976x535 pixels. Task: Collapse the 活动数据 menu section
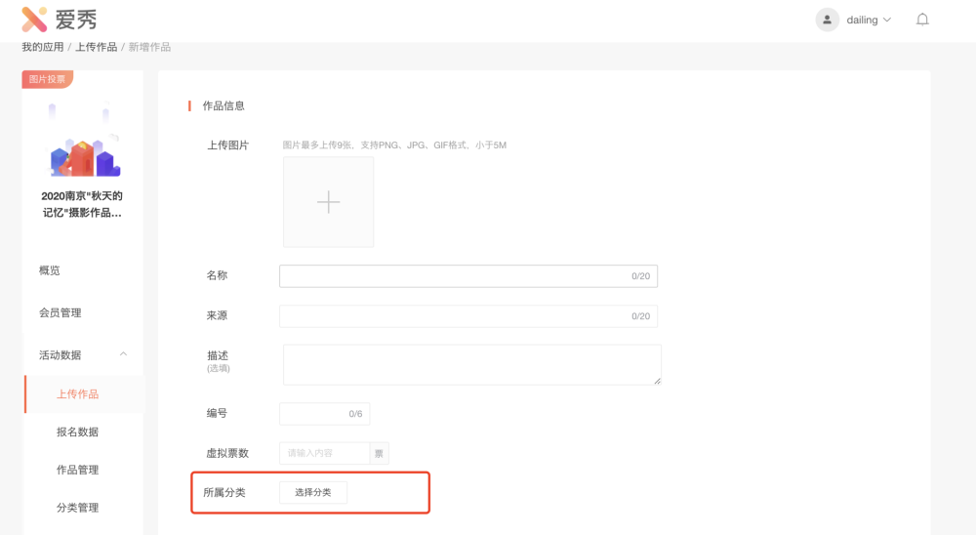(123, 354)
